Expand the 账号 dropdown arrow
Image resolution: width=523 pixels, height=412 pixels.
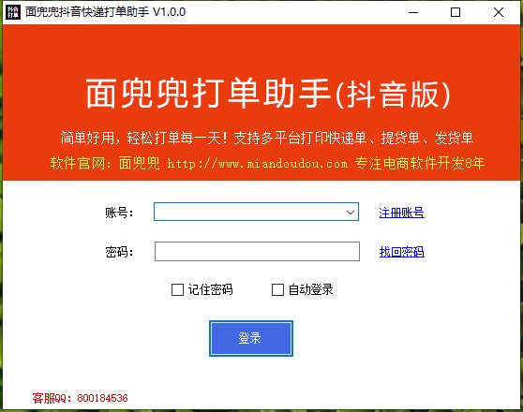(351, 212)
